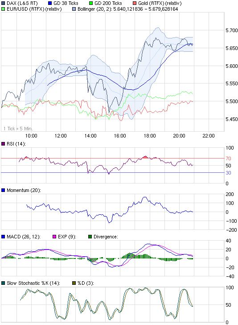Screen dimensions: 238x325
Task: Click the 5.700 price axis label
Action: click(x=232, y=30)
